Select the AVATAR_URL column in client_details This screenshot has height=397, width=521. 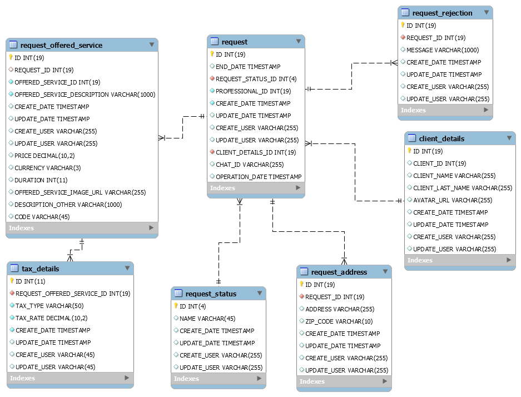click(453, 200)
